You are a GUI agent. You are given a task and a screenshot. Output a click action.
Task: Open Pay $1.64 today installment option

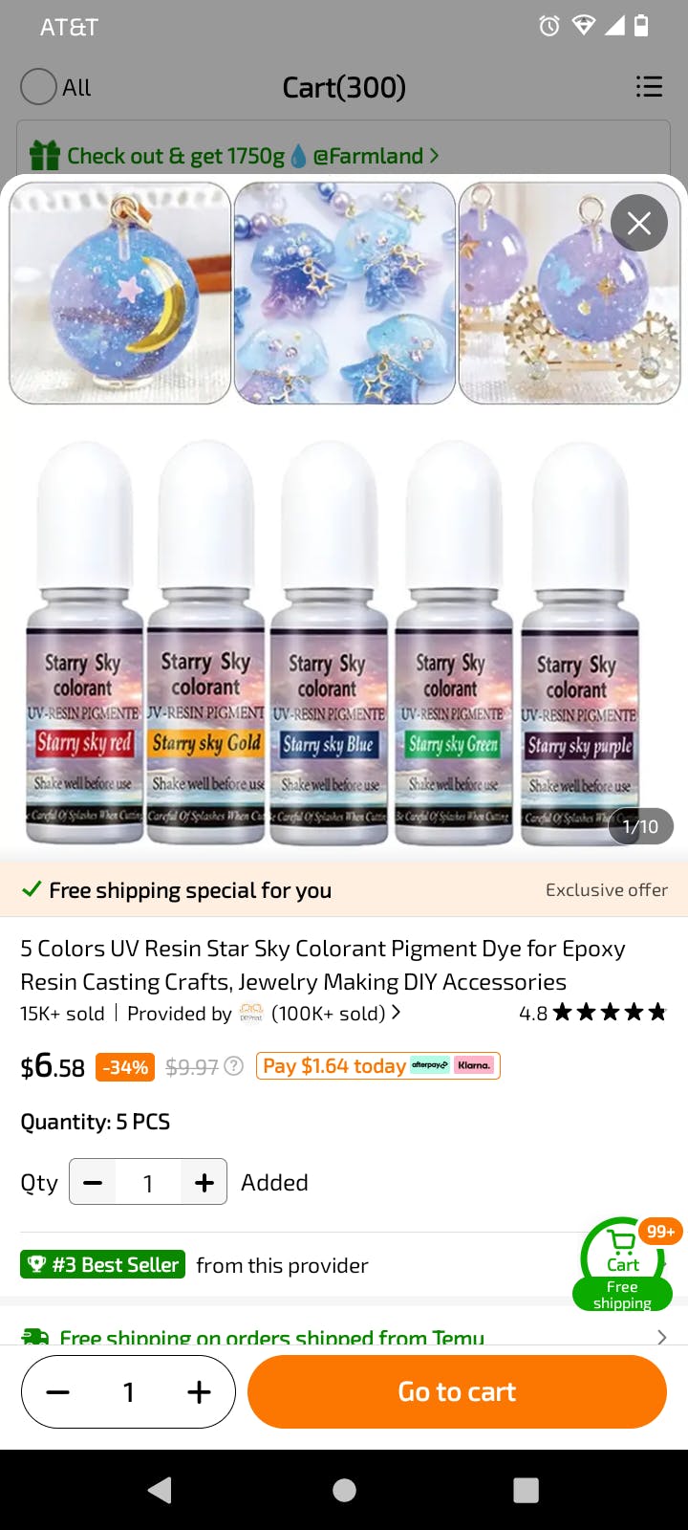click(x=377, y=1066)
